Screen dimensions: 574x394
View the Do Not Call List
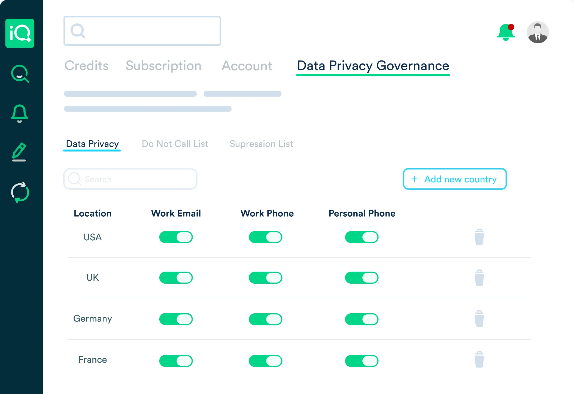pos(175,144)
